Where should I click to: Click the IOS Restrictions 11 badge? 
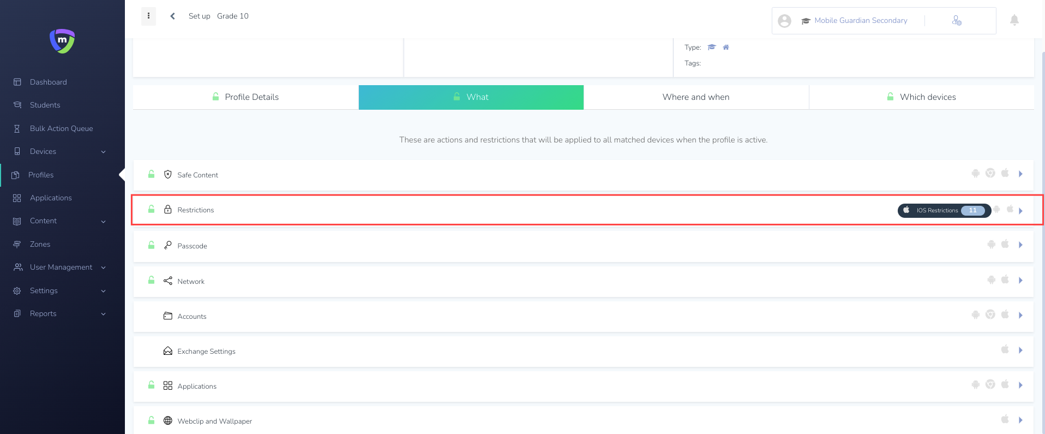(x=944, y=210)
